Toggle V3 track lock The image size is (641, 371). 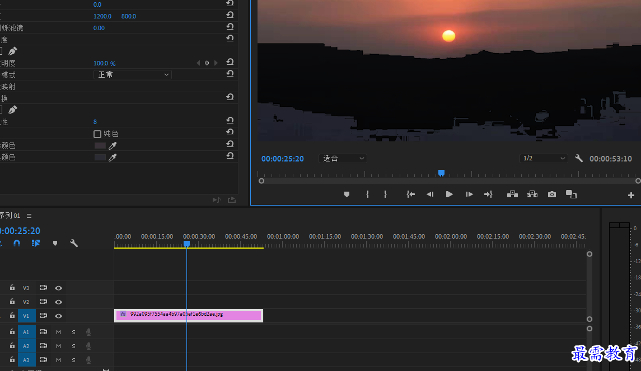point(12,288)
